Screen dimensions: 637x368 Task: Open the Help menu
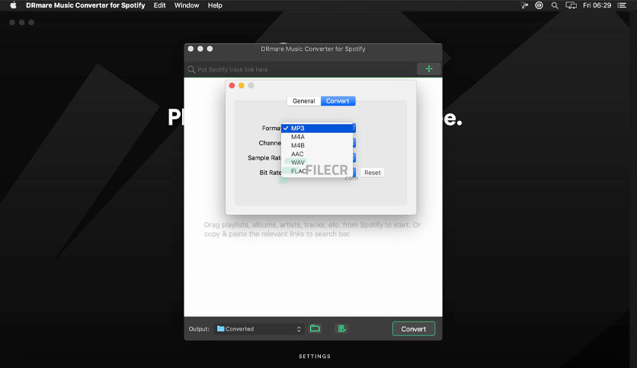(215, 5)
